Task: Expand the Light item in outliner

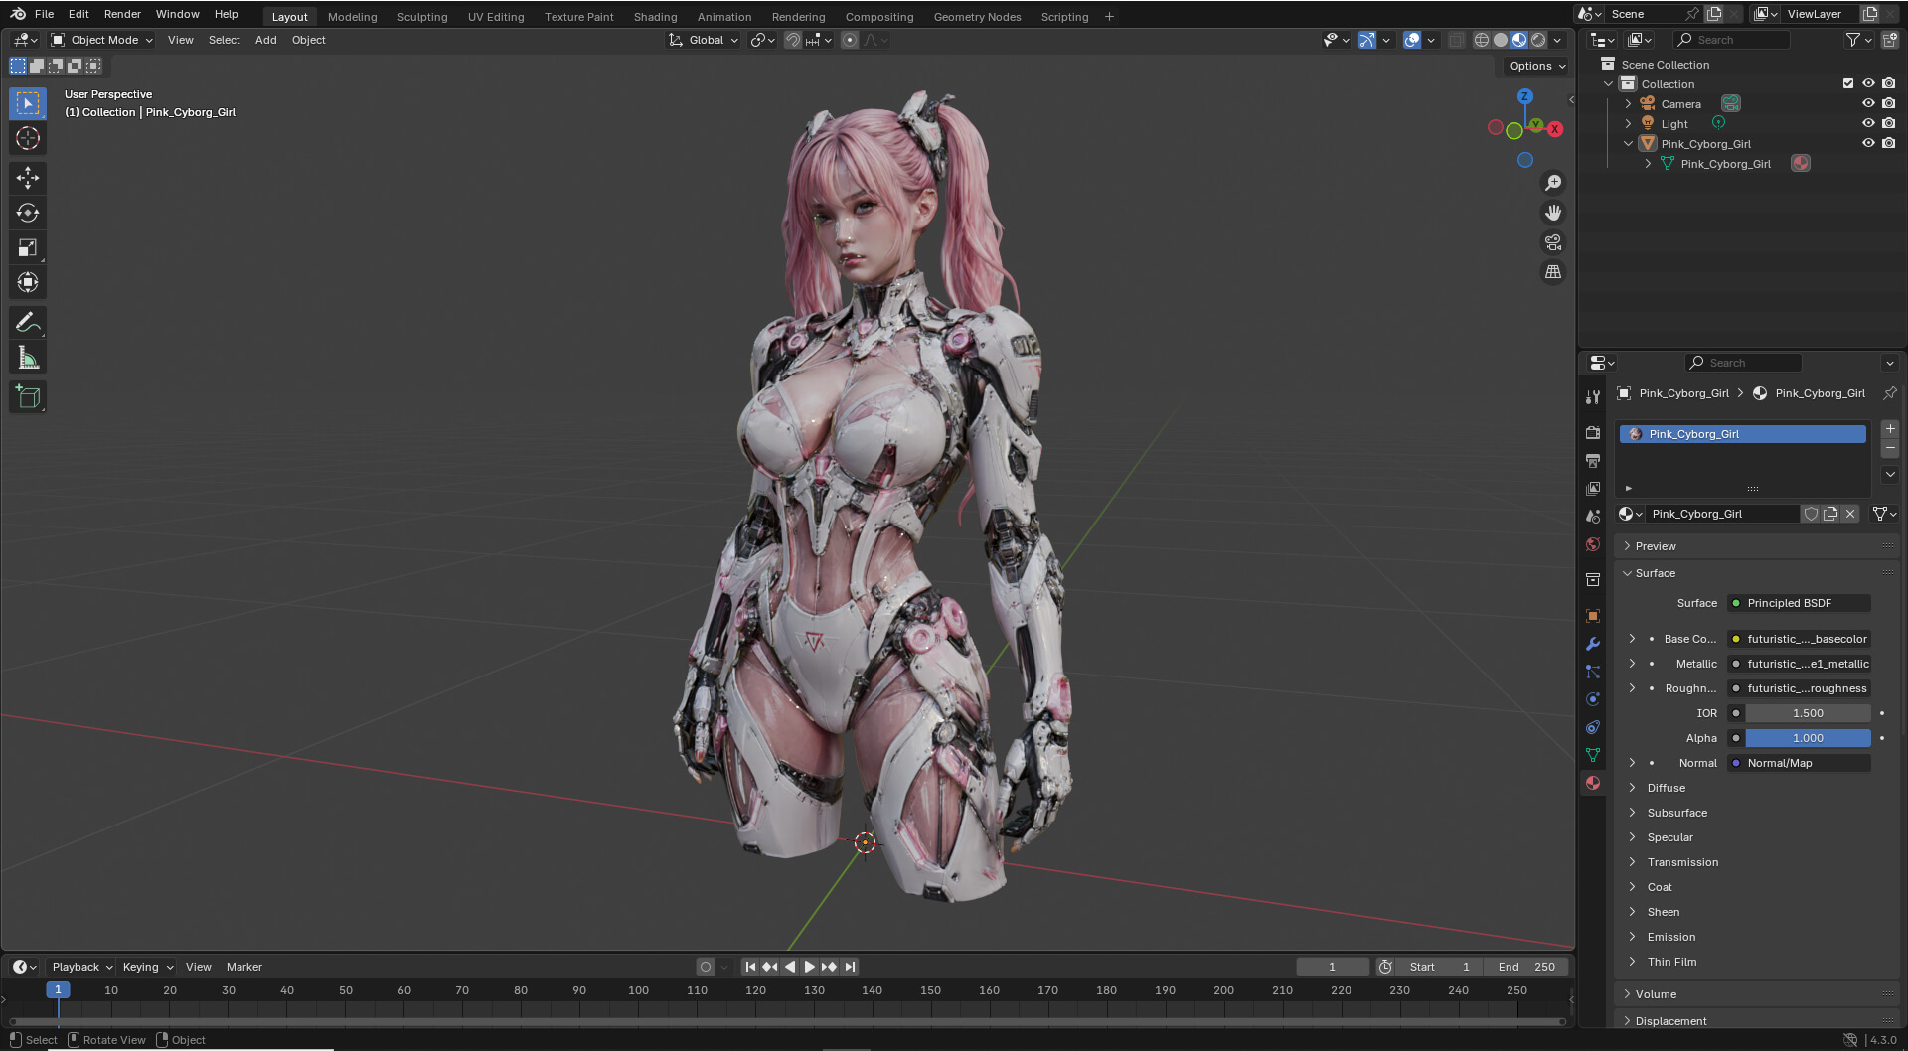Action: point(1628,123)
